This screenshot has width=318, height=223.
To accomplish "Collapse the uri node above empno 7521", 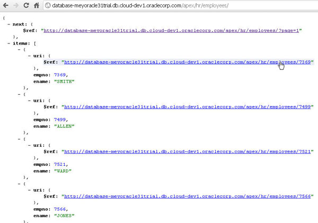I will (x=29, y=145).
